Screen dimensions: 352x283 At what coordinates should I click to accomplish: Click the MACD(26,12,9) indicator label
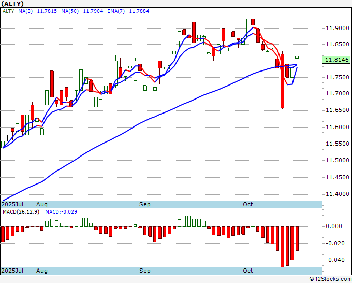[21, 212]
